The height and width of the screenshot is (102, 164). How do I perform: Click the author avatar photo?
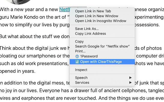(19, 2)
